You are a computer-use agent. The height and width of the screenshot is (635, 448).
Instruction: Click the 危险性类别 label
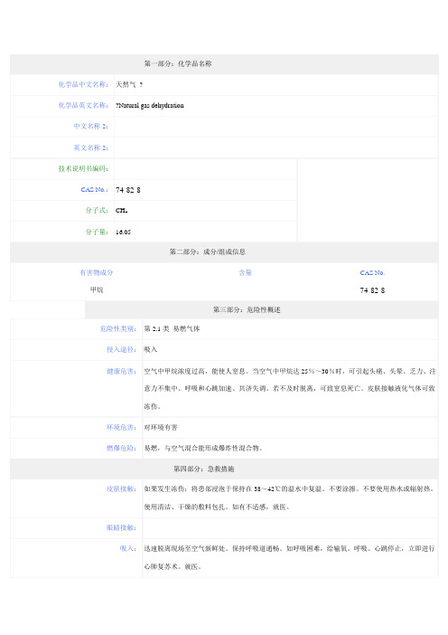tap(118, 328)
